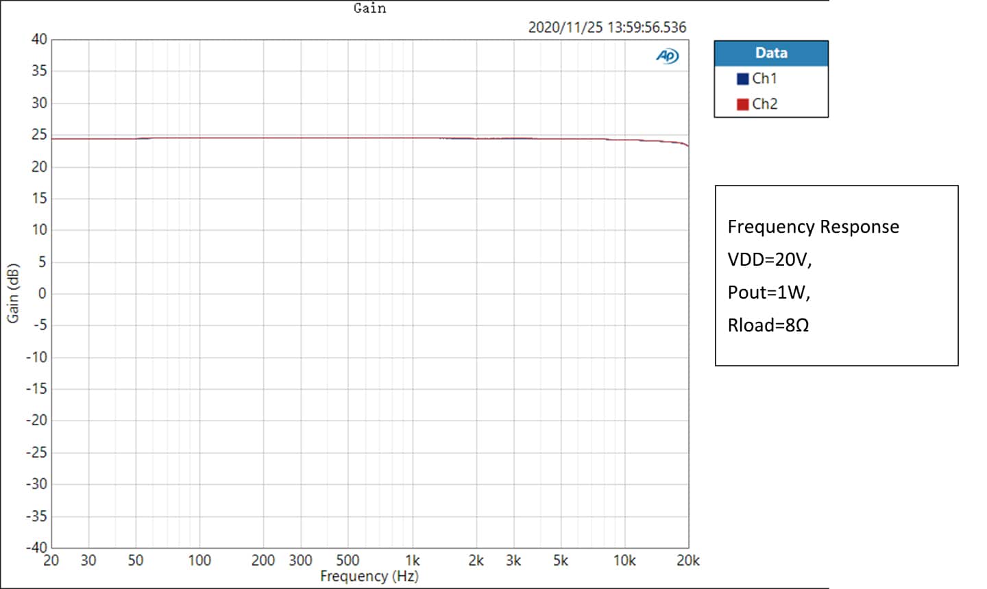987x589 pixels.
Task: Click the 20k frequency tick label
Action: coord(688,561)
